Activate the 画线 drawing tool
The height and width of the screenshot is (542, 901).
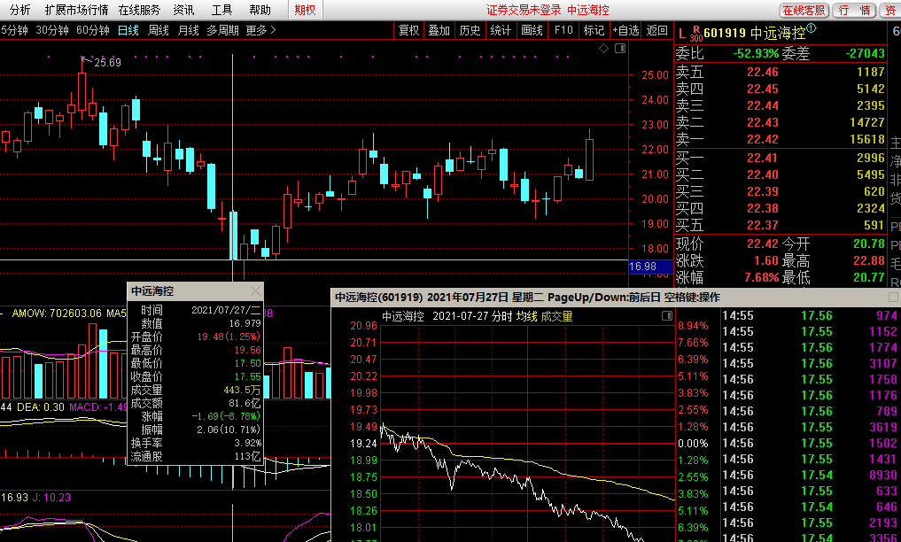[x=532, y=30]
